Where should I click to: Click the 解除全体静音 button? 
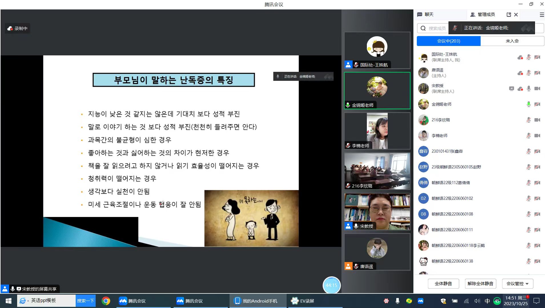[x=480, y=283]
